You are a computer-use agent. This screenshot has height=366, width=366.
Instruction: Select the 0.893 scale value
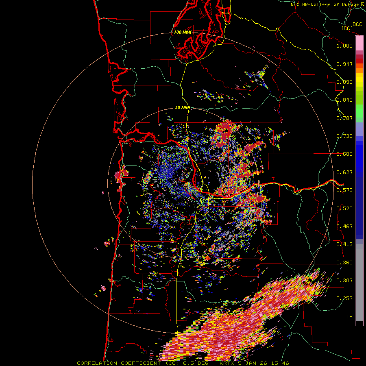pos(344,82)
